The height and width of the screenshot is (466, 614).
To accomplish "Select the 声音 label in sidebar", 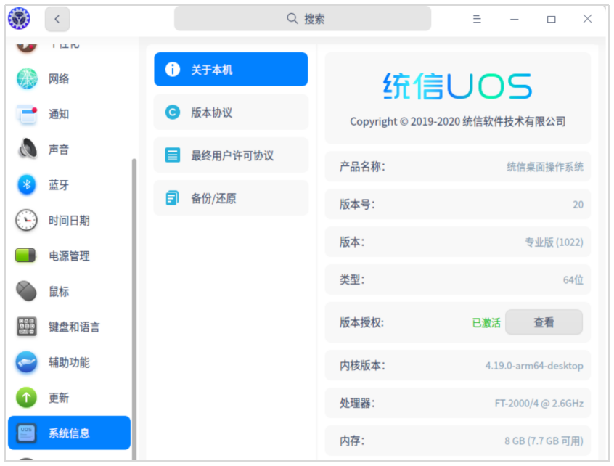I will click(x=59, y=150).
